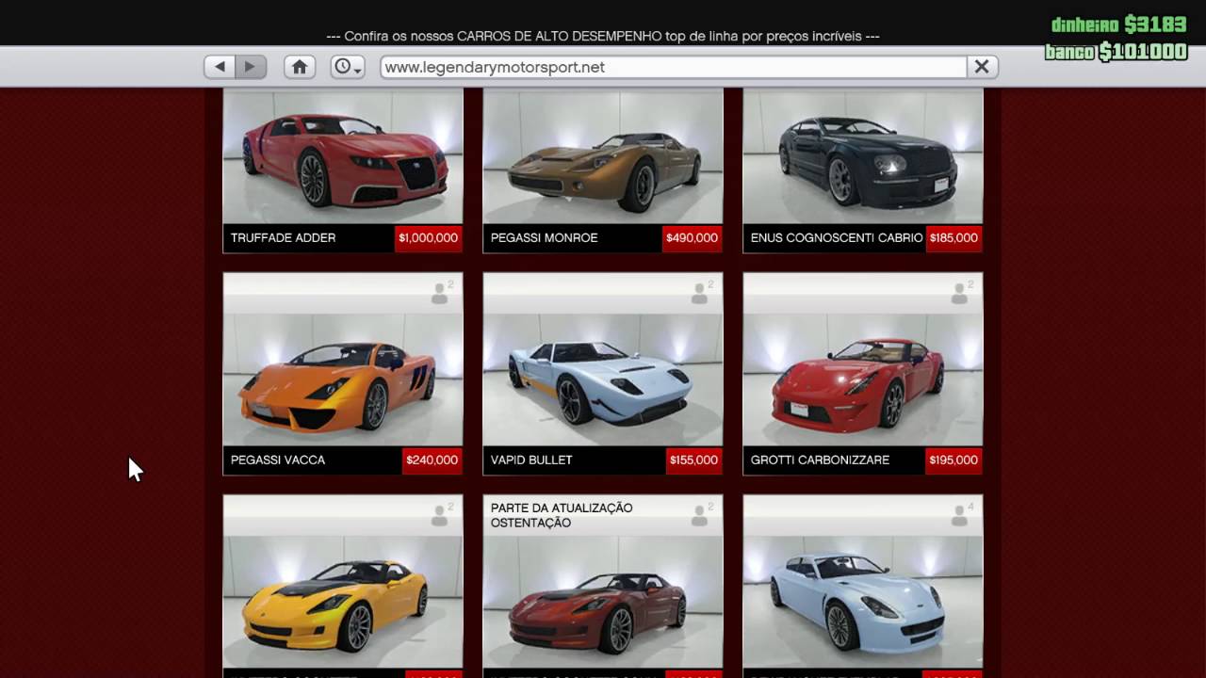1206x678 pixels.
Task: Click the seat-count icon on Grotti Carbonizzare
Action: click(961, 293)
